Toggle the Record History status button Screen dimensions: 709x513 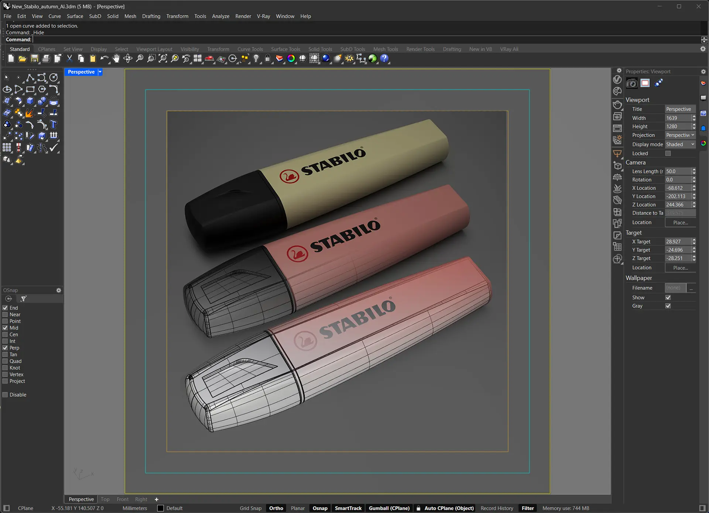[x=497, y=508]
